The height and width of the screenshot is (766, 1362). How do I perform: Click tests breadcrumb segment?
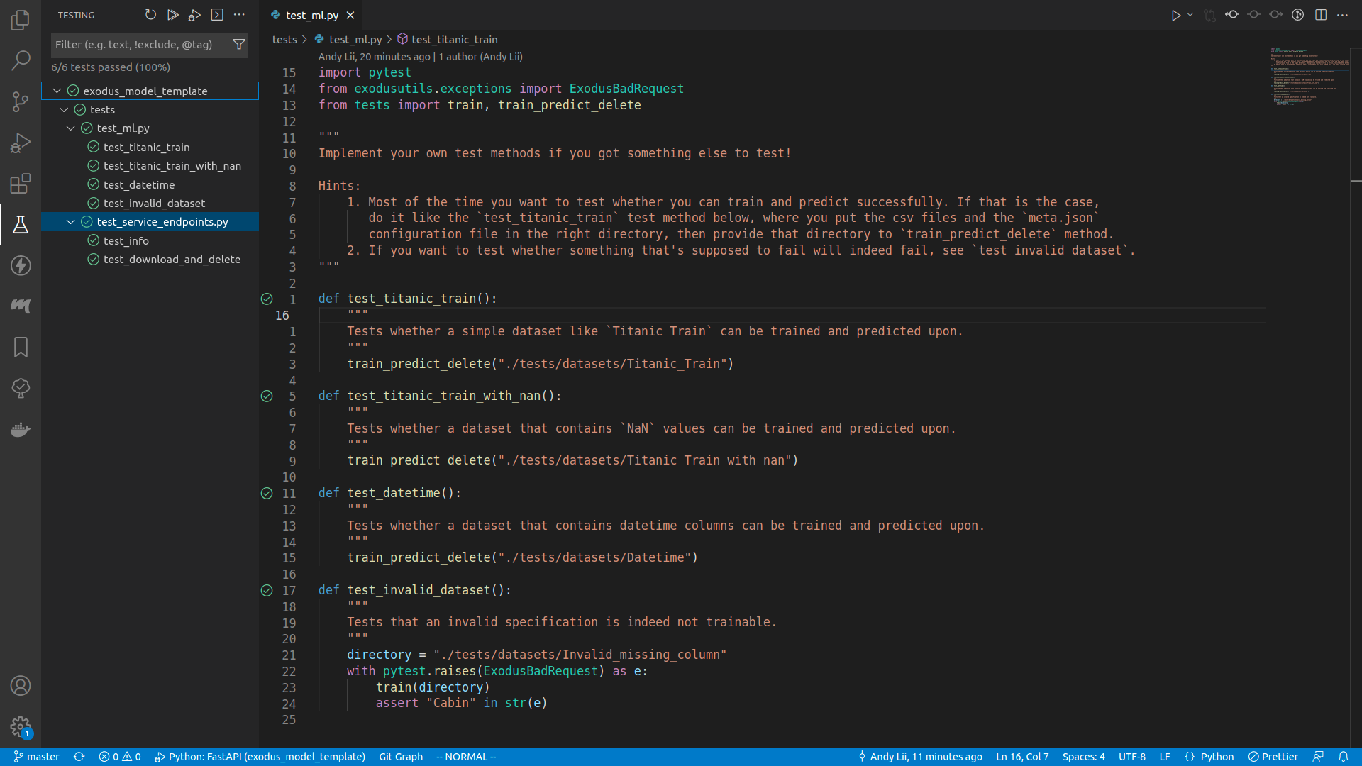pyautogui.click(x=284, y=40)
